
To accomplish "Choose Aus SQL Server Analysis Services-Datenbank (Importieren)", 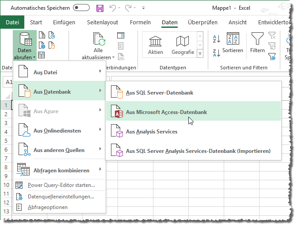I will click(194, 150).
